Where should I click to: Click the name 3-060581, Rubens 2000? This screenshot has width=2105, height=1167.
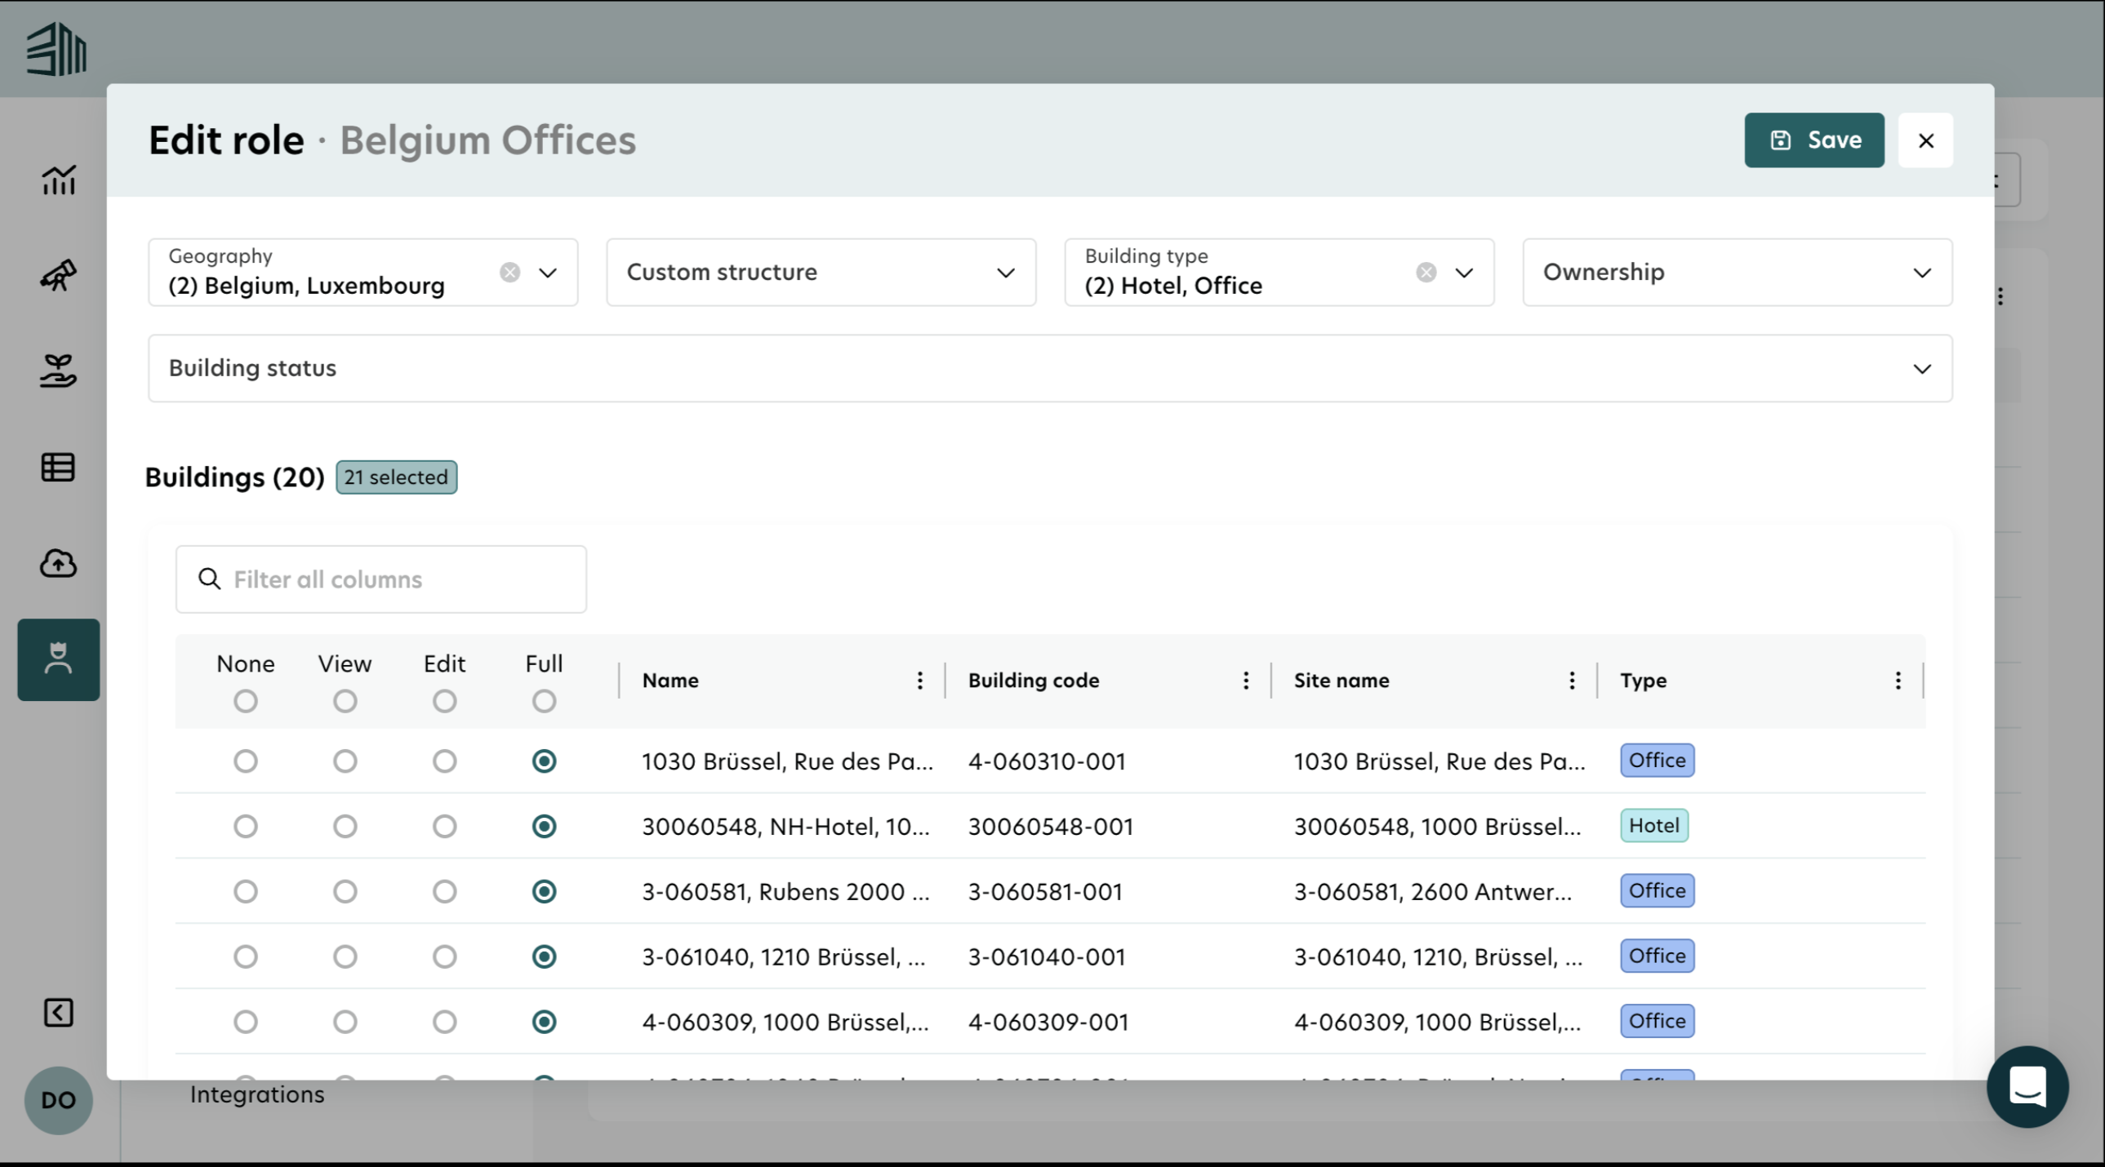(x=785, y=891)
